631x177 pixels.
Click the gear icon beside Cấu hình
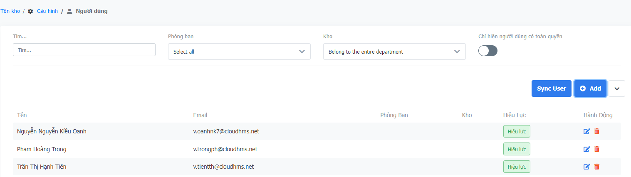click(30, 11)
